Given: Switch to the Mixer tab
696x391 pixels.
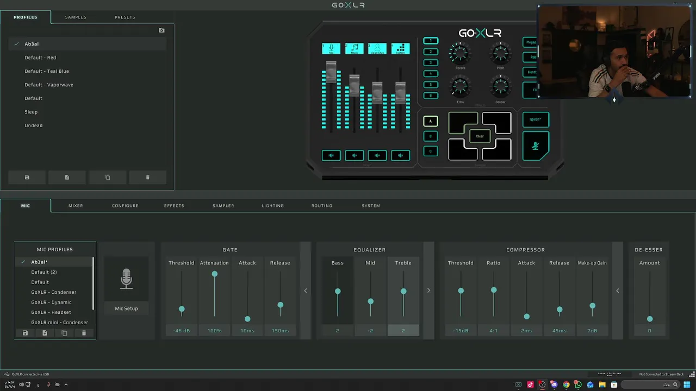Looking at the screenshot, I should point(76,206).
